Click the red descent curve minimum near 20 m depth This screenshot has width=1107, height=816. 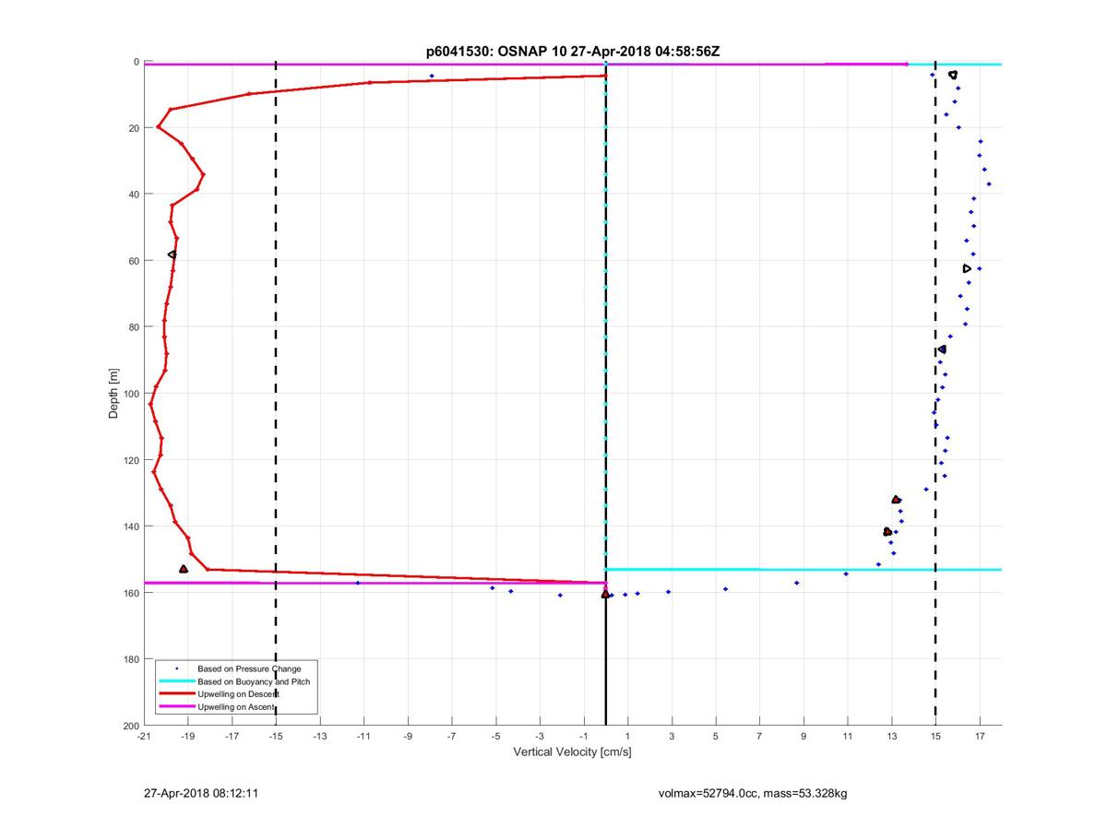point(159,127)
